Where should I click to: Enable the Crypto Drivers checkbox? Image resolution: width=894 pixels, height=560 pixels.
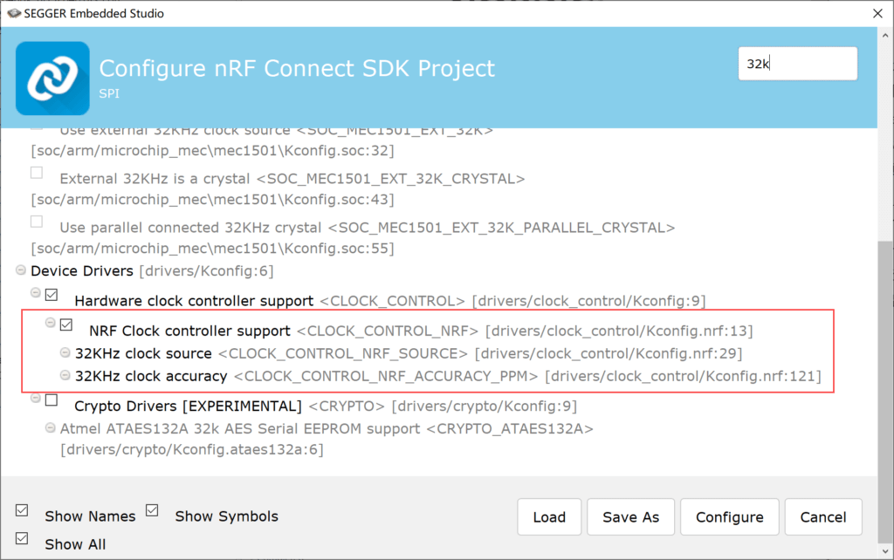click(52, 400)
